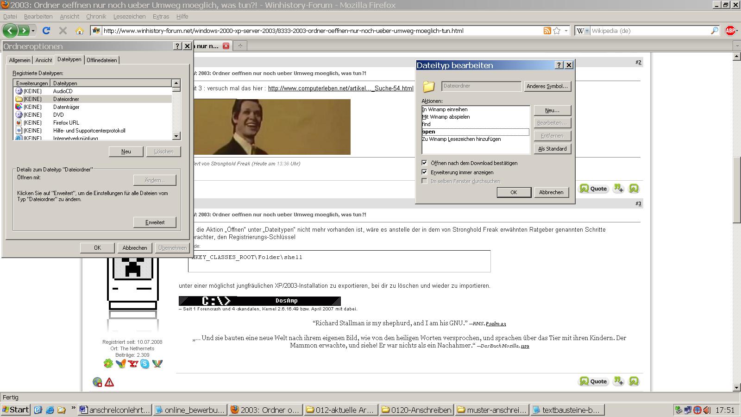The image size is (741, 417).
Task: Click the report post warning triangle icon
Action: 109,382
